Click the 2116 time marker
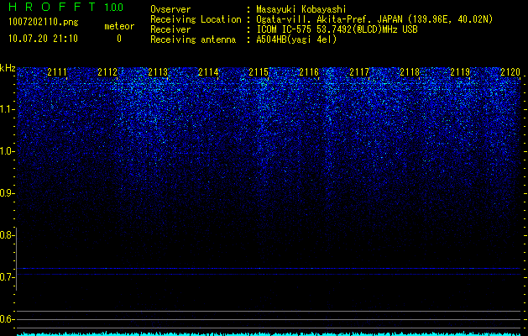The width and height of the screenshot is (528, 336). click(309, 72)
